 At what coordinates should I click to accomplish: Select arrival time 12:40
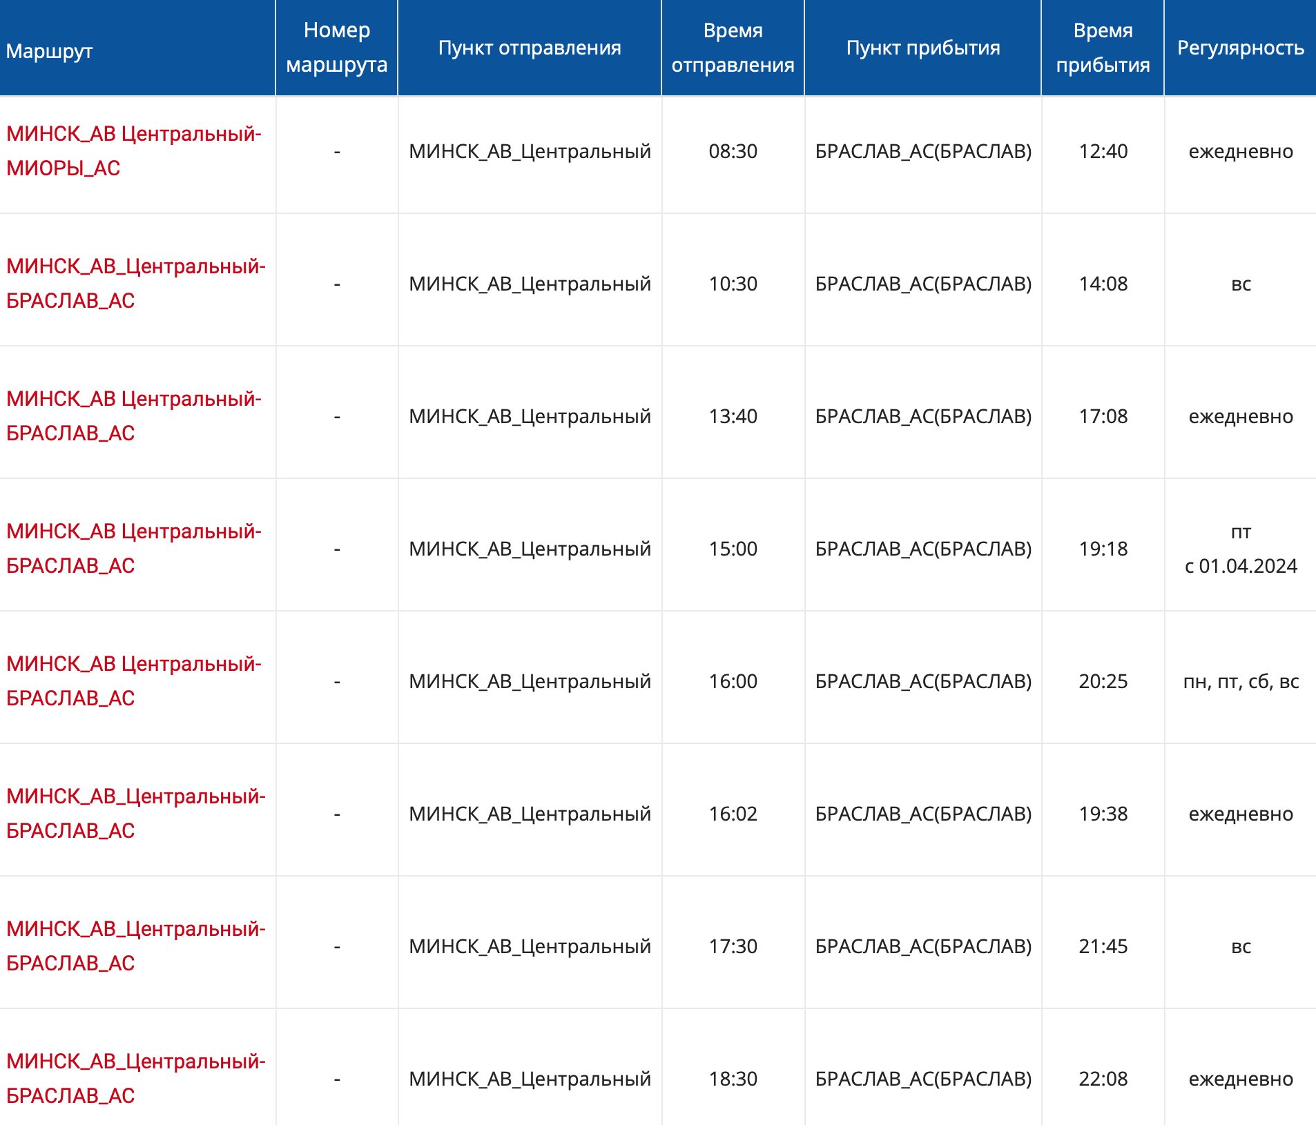point(1103,151)
